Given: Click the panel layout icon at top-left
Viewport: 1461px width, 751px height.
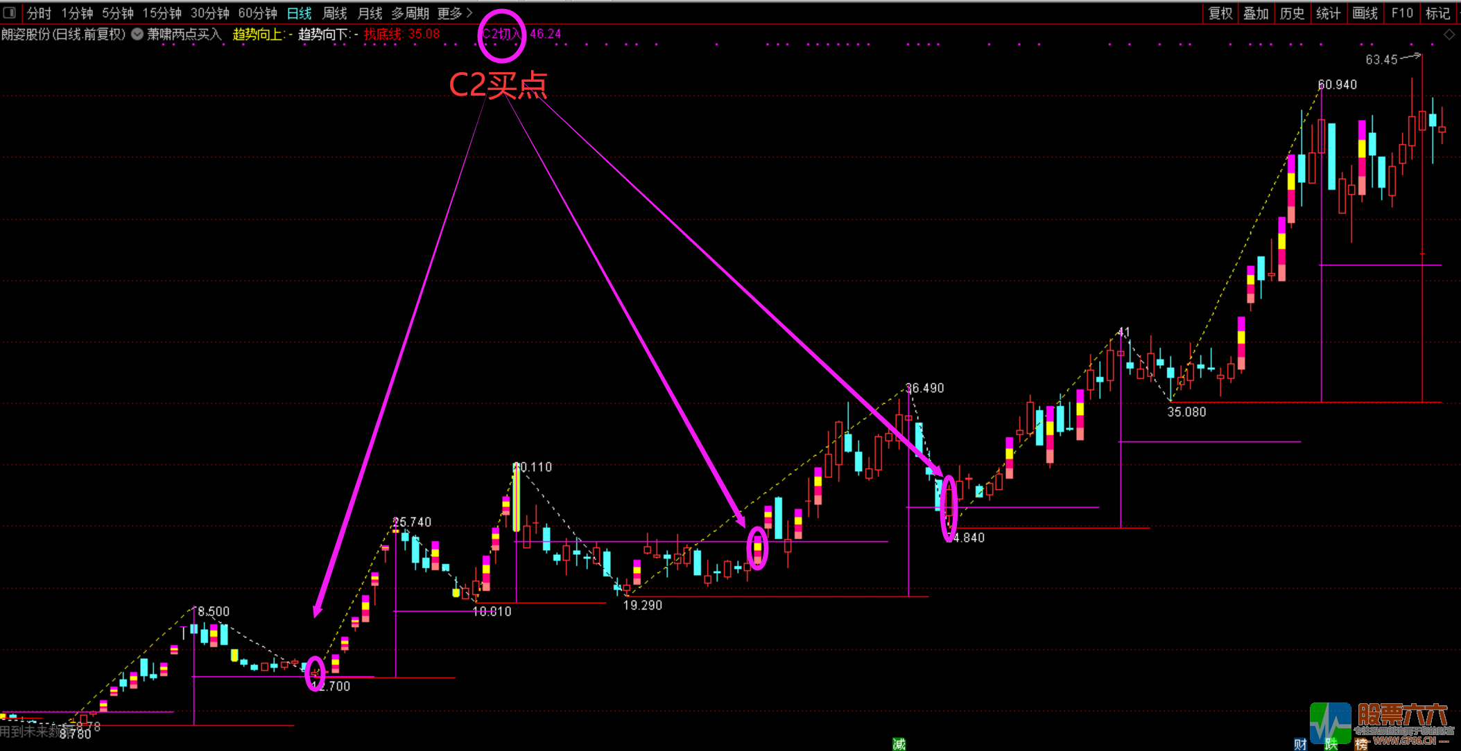Looking at the screenshot, I should [10, 12].
